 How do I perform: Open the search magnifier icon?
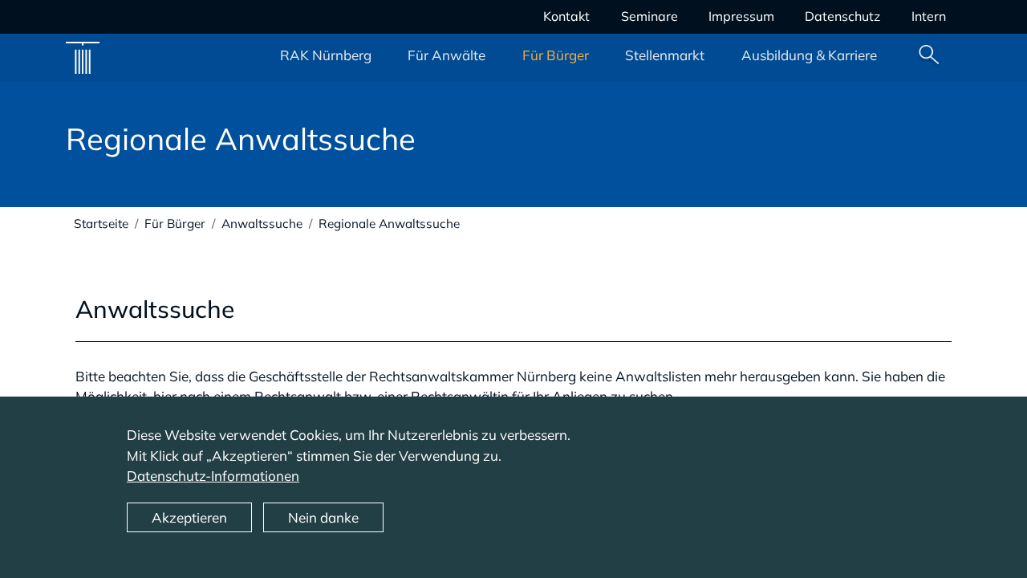[928, 55]
